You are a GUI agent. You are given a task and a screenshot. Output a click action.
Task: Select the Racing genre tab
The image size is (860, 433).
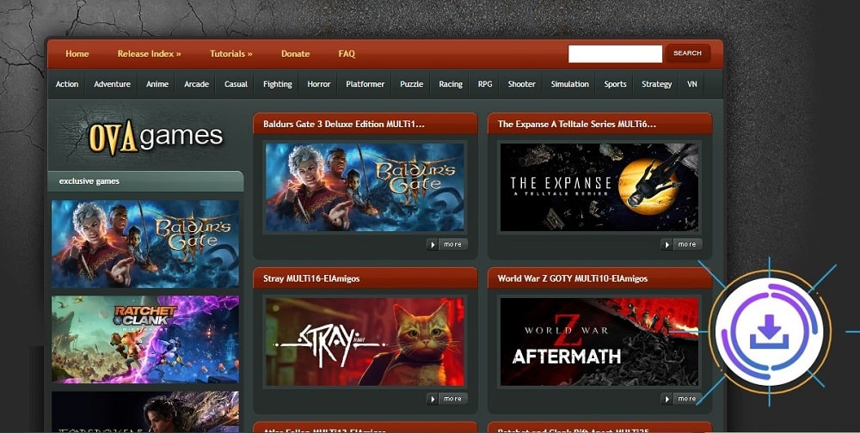(x=451, y=84)
